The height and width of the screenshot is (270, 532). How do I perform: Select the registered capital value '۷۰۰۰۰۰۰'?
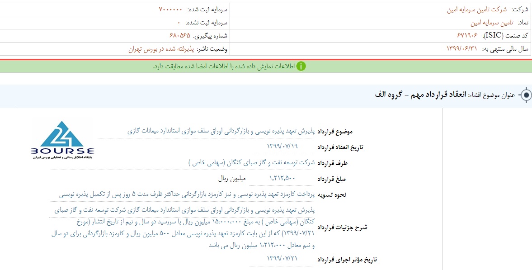click(171, 9)
